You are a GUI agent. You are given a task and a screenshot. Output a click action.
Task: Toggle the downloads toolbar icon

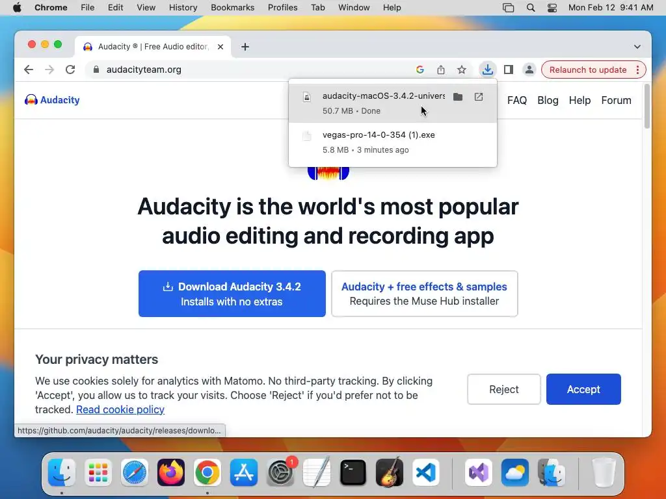tap(488, 70)
